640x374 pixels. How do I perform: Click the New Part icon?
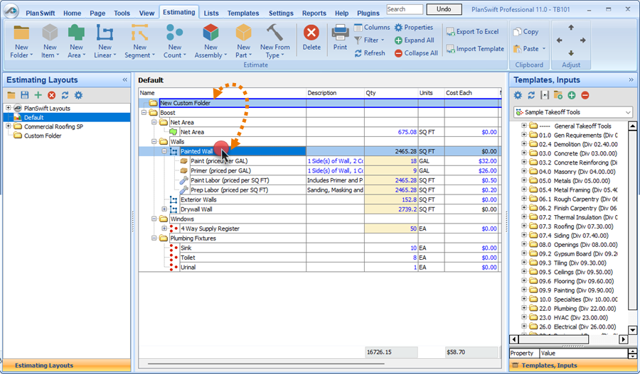(243, 33)
